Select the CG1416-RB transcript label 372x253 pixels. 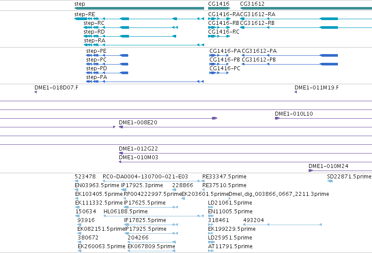coord(223,23)
